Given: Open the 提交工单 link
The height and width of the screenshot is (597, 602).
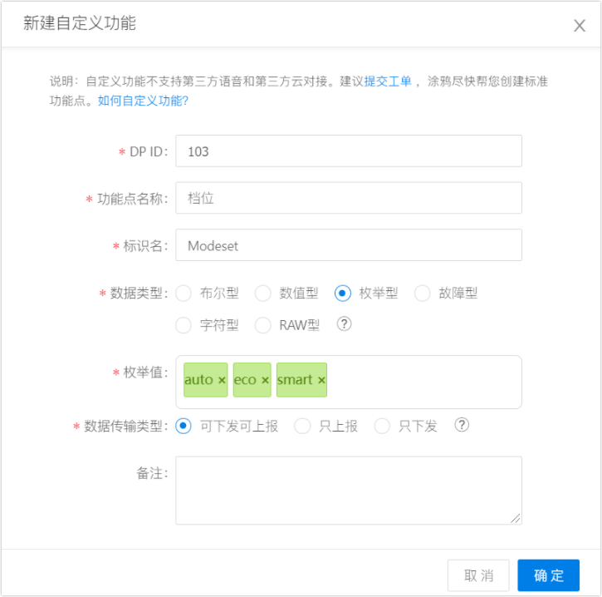Looking at the screenshot, I should point(388,81).
